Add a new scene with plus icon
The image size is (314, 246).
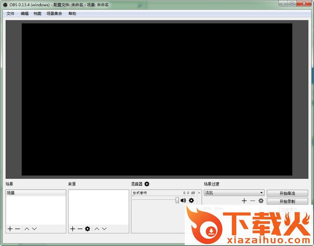point(10,229)
